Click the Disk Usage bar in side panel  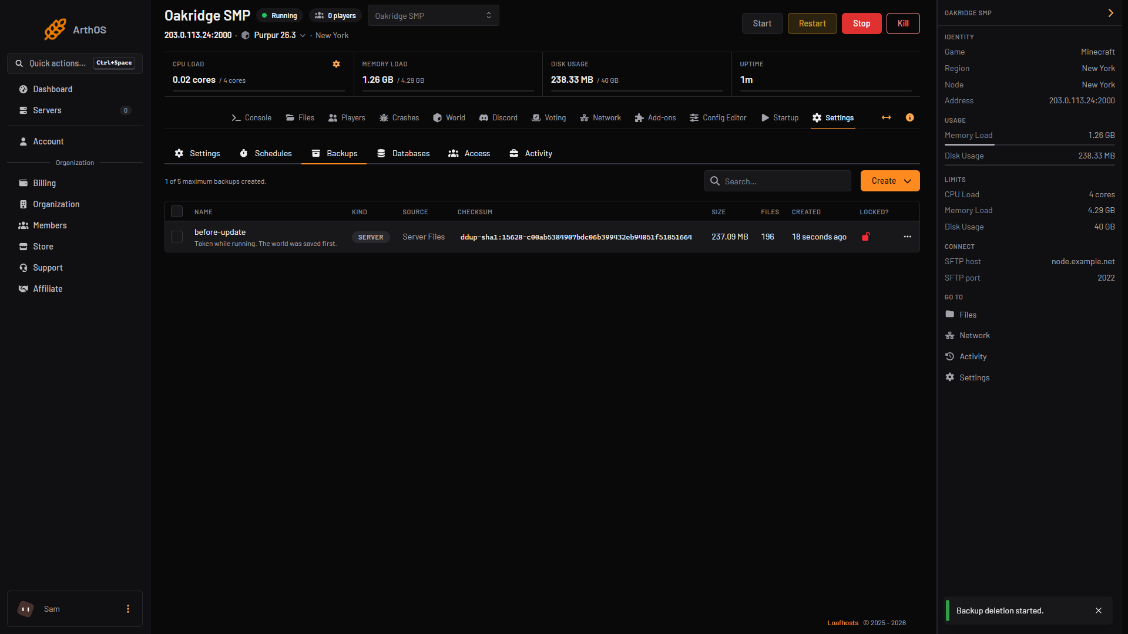tap(1029, 165)
